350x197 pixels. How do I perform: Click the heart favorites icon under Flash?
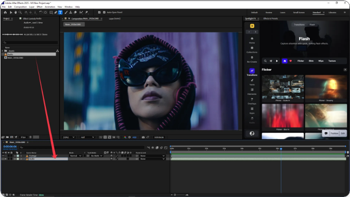290,60
